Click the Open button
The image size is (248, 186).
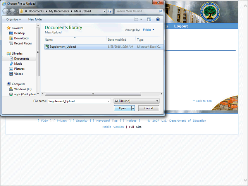(x=123, y=108)
